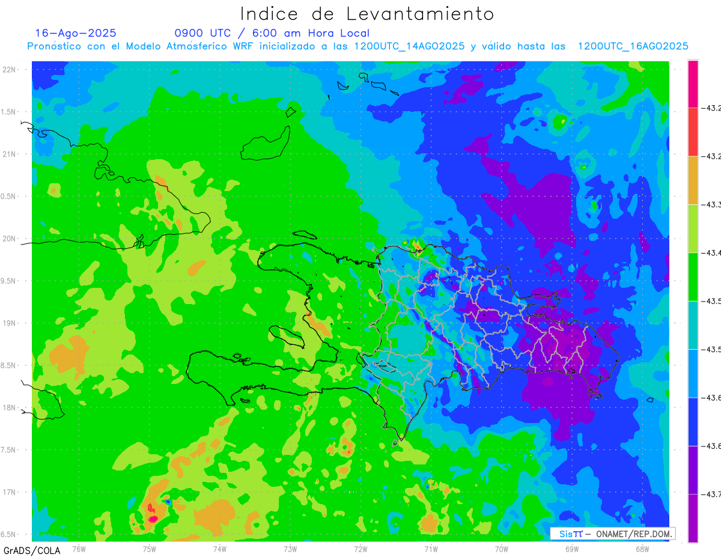The height and width of the screenshot is (557, 721).
Task: Click the 74W longitude label
Action: point(220,549)
